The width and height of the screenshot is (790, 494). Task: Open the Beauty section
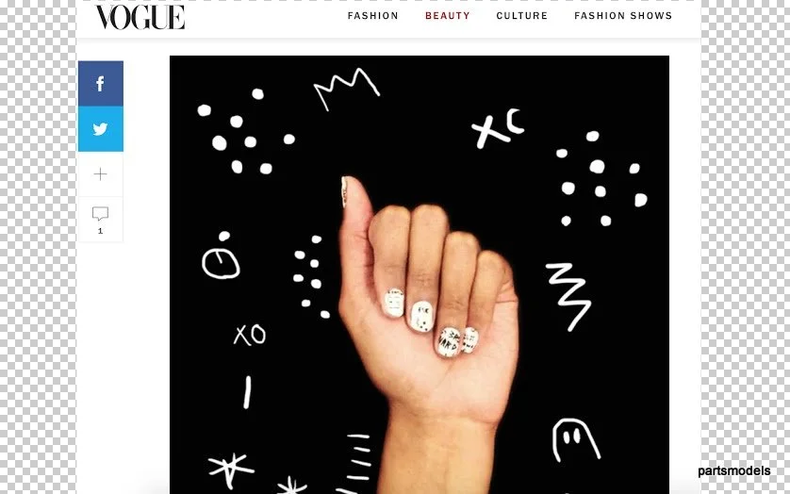(448, 16)
